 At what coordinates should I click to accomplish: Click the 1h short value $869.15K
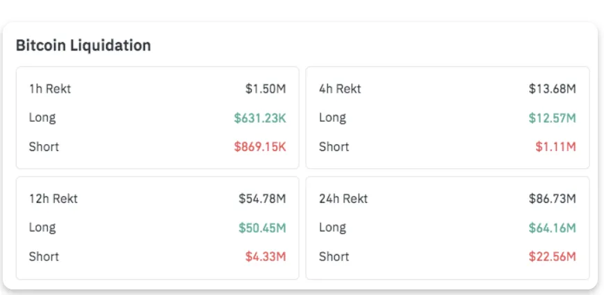260,147
